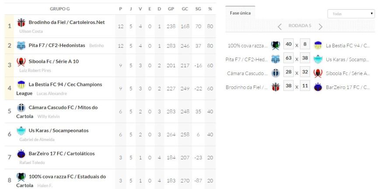Click score box showing 63 for Pita F7
Image resolution: width=380 pixels, height=189 pixels.
pos(288,58)
